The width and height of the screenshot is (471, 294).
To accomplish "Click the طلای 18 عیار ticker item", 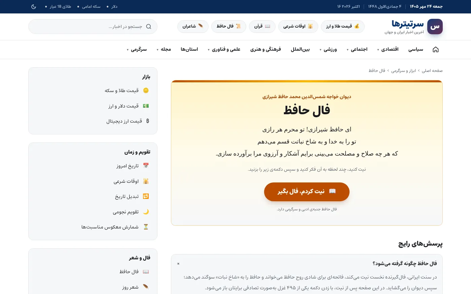I will pyautogui.click(x=61, y=7).
